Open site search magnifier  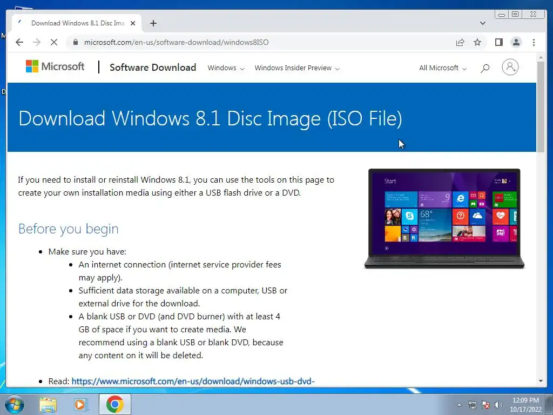point(485,68)
